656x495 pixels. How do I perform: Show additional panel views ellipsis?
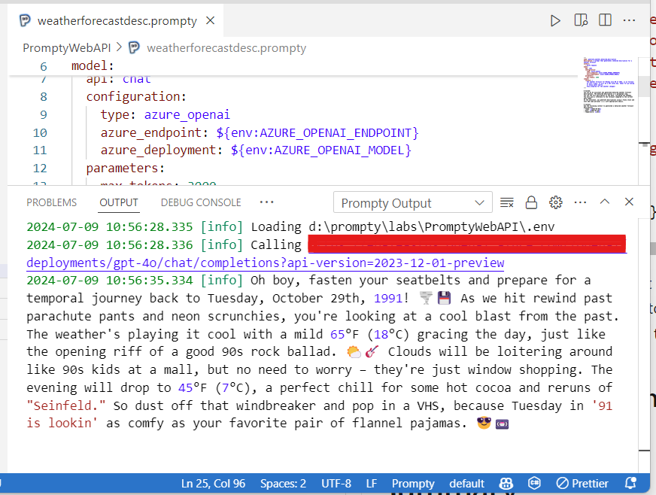[266, 202]
